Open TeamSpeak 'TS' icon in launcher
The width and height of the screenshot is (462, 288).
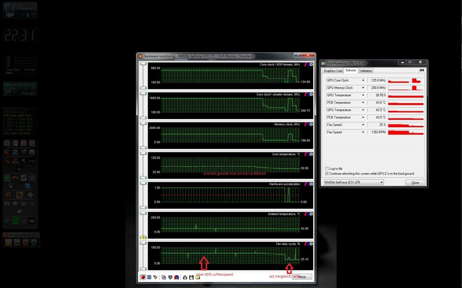tap(32, 178)
